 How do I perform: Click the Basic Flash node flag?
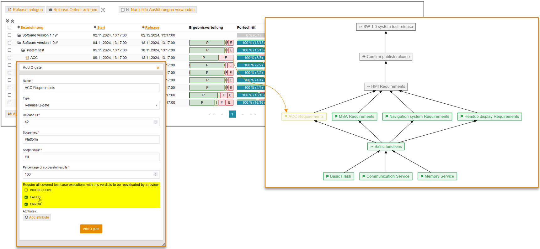[327, 176]
